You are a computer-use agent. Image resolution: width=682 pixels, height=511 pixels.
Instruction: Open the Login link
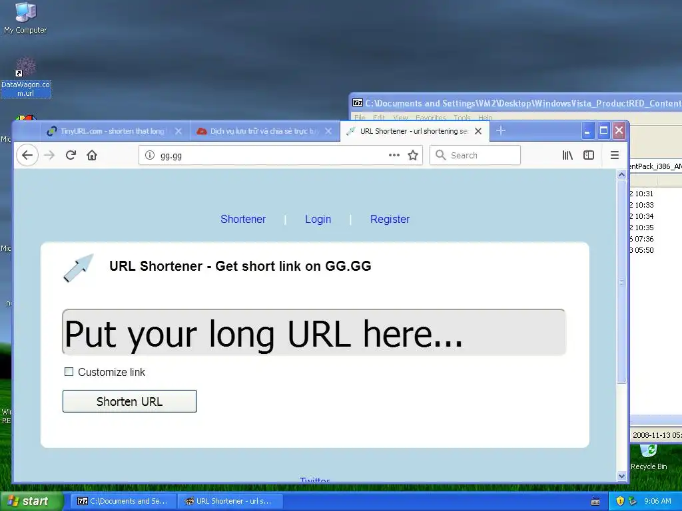click(318, 219)
